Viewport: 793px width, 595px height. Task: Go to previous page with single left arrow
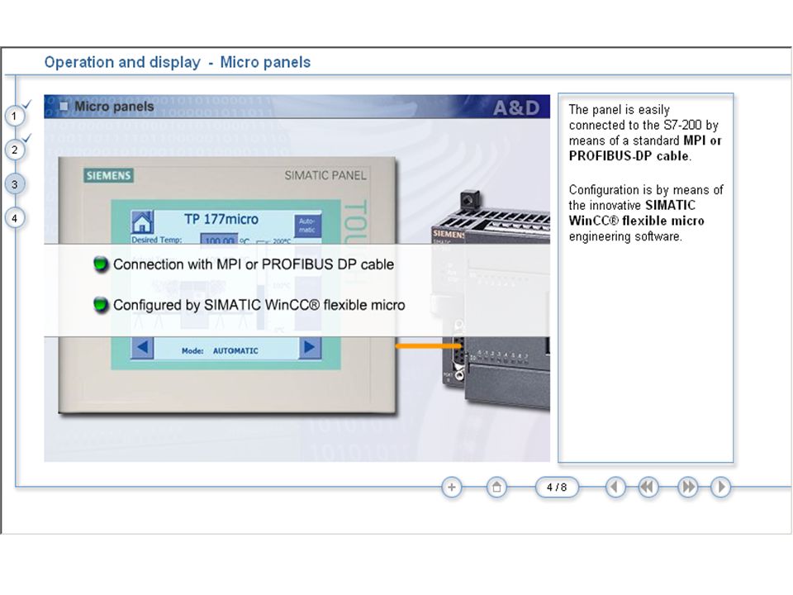tap(615, 488)
